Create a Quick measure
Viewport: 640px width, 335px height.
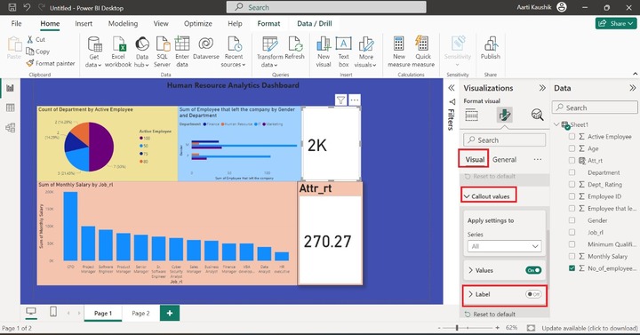click(x=423, y=52)
